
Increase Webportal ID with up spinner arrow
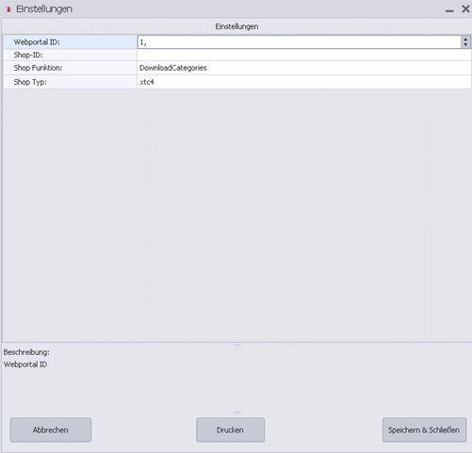tap(465, 40)
